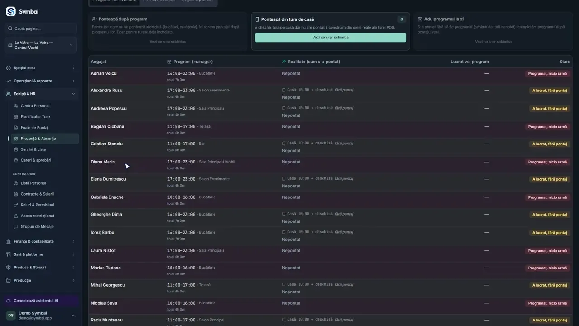
Task: Expand the Finanțe & contabilitate section
Action: pos(41,241)
